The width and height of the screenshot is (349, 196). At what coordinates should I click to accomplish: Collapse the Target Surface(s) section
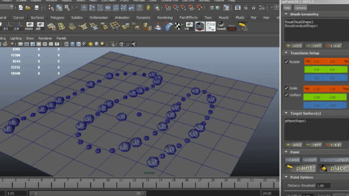286,113
